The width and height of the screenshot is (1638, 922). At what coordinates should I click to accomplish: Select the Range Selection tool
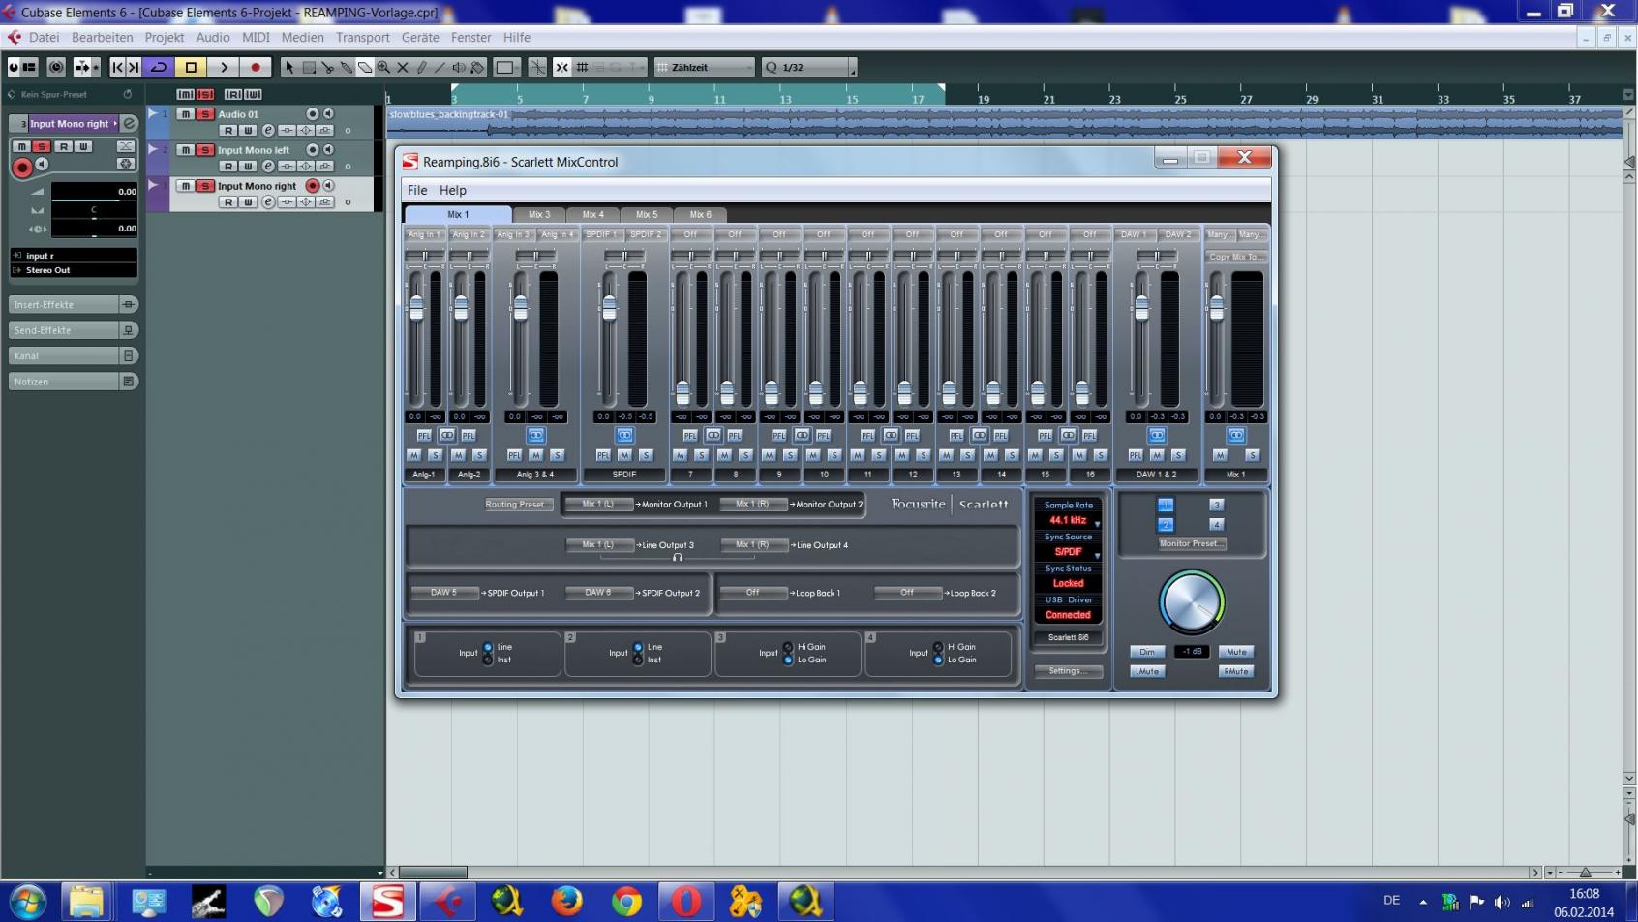click(309, 67)
